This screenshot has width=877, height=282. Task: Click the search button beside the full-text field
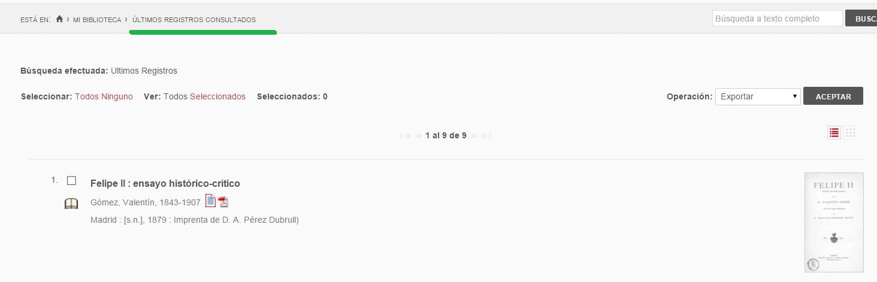(x=861, y=19)
